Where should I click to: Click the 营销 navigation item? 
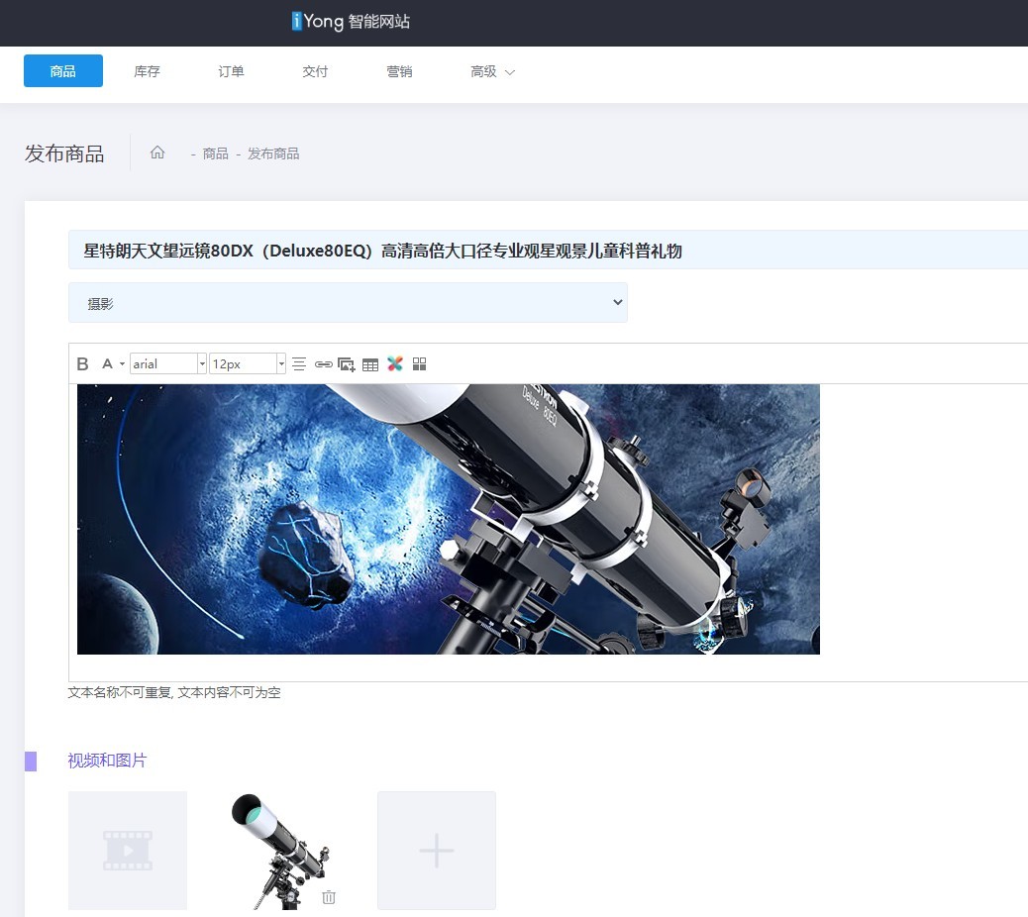399,71
